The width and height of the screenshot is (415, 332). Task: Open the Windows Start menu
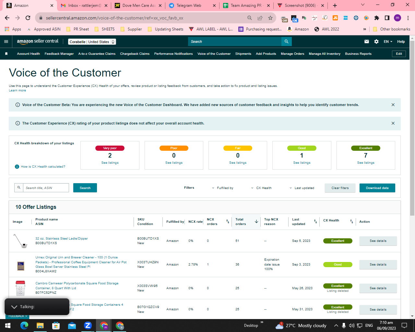(x=8, y=326)
